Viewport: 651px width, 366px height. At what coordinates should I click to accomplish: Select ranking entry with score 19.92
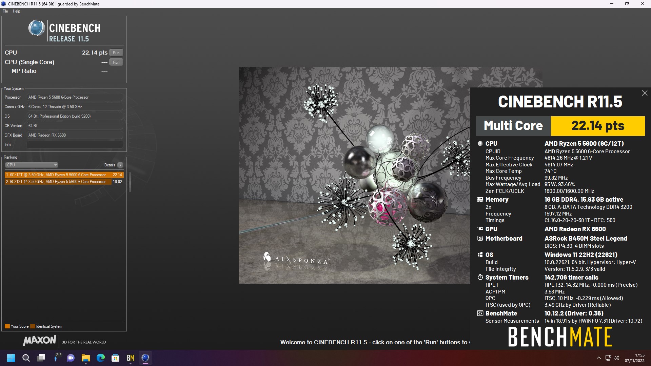pyautogui.click(x=64, y=182)
